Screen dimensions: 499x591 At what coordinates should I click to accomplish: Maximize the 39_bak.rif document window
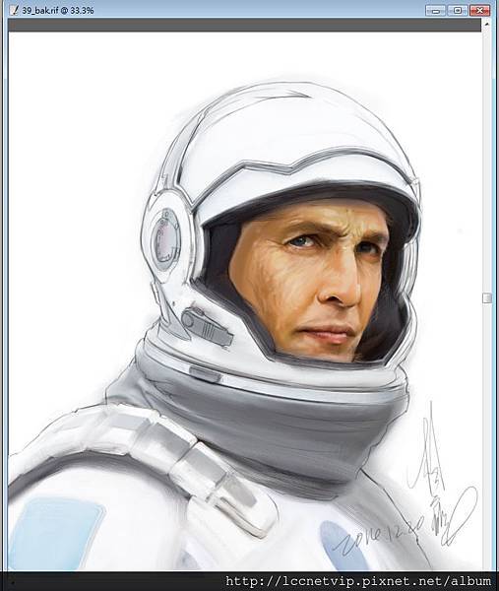pyautogui.click(x=458, y=11)
